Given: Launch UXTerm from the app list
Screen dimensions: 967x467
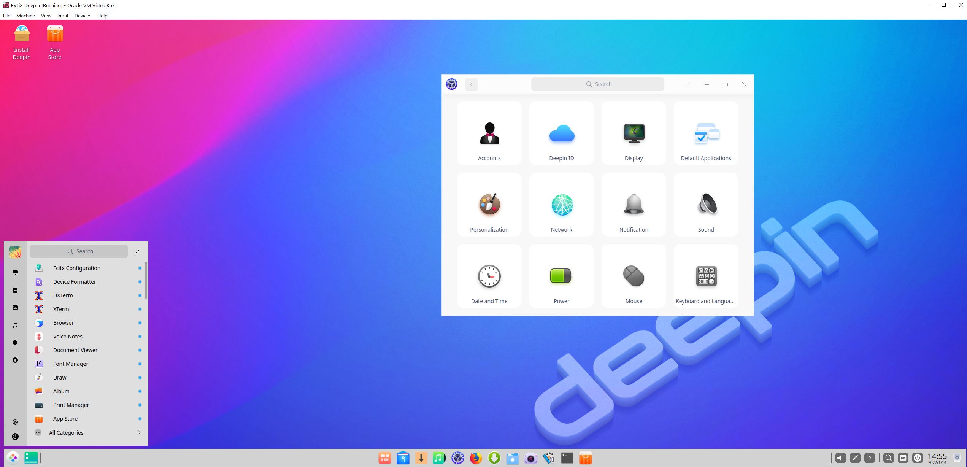Looking at the screenshot, I should click(x=87, y=295).
